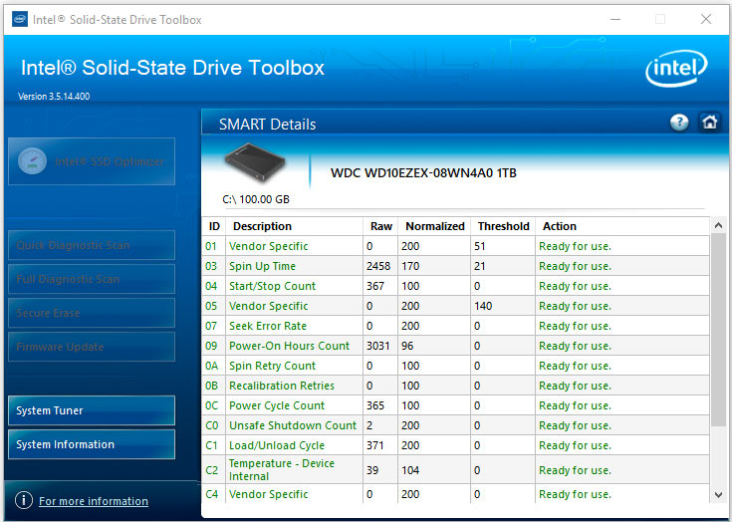Close the Intel Solid-State Drive Toolbox window
The height and width of the screenshot is (522, 732).
coord(706,19)
